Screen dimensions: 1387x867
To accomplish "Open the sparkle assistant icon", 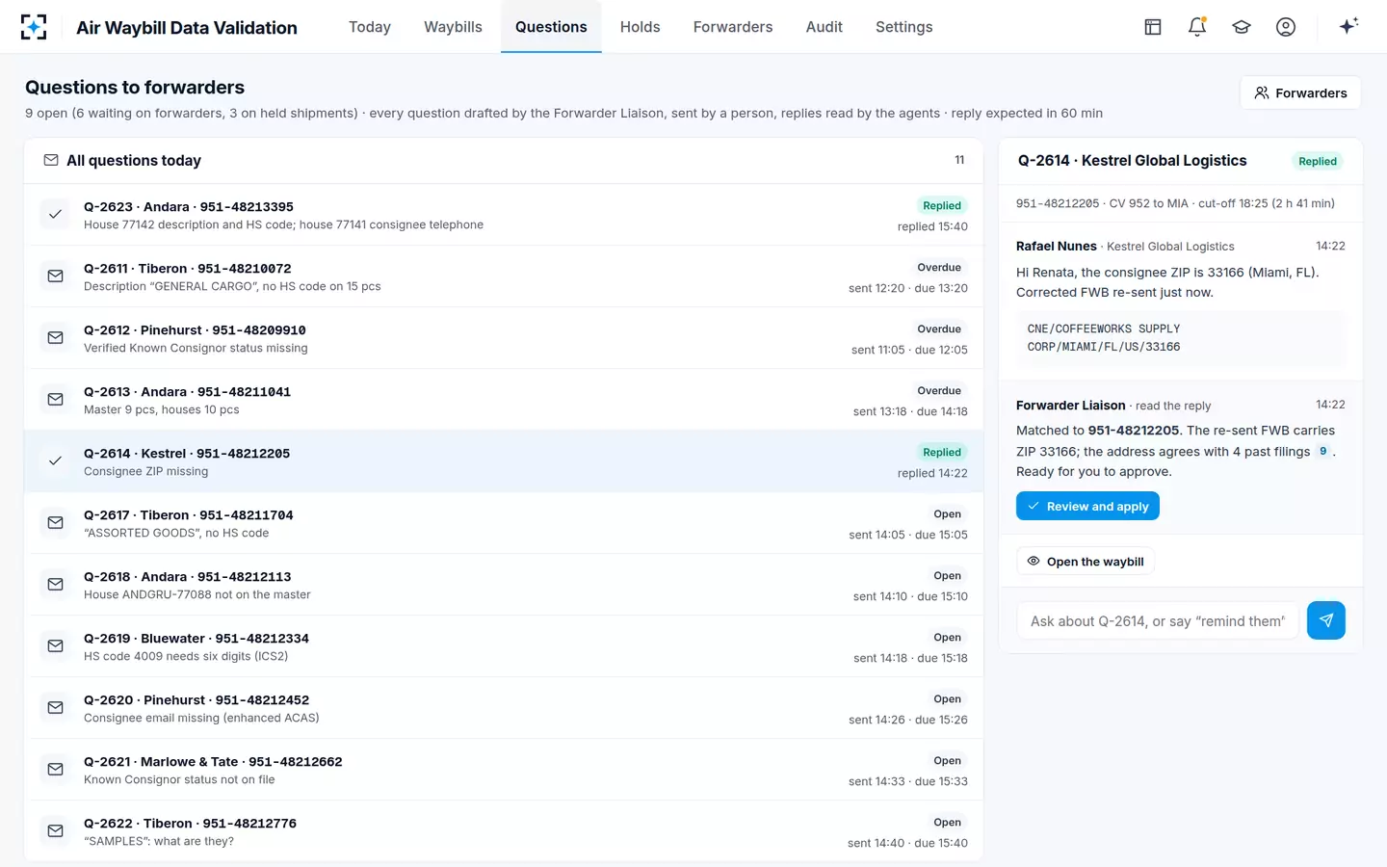I will coord(1348,26).
